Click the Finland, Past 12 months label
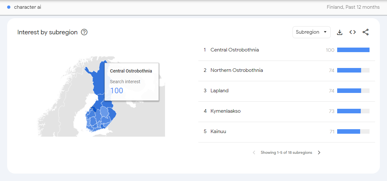This screenshot has width=387, height=181. [353, 7]
